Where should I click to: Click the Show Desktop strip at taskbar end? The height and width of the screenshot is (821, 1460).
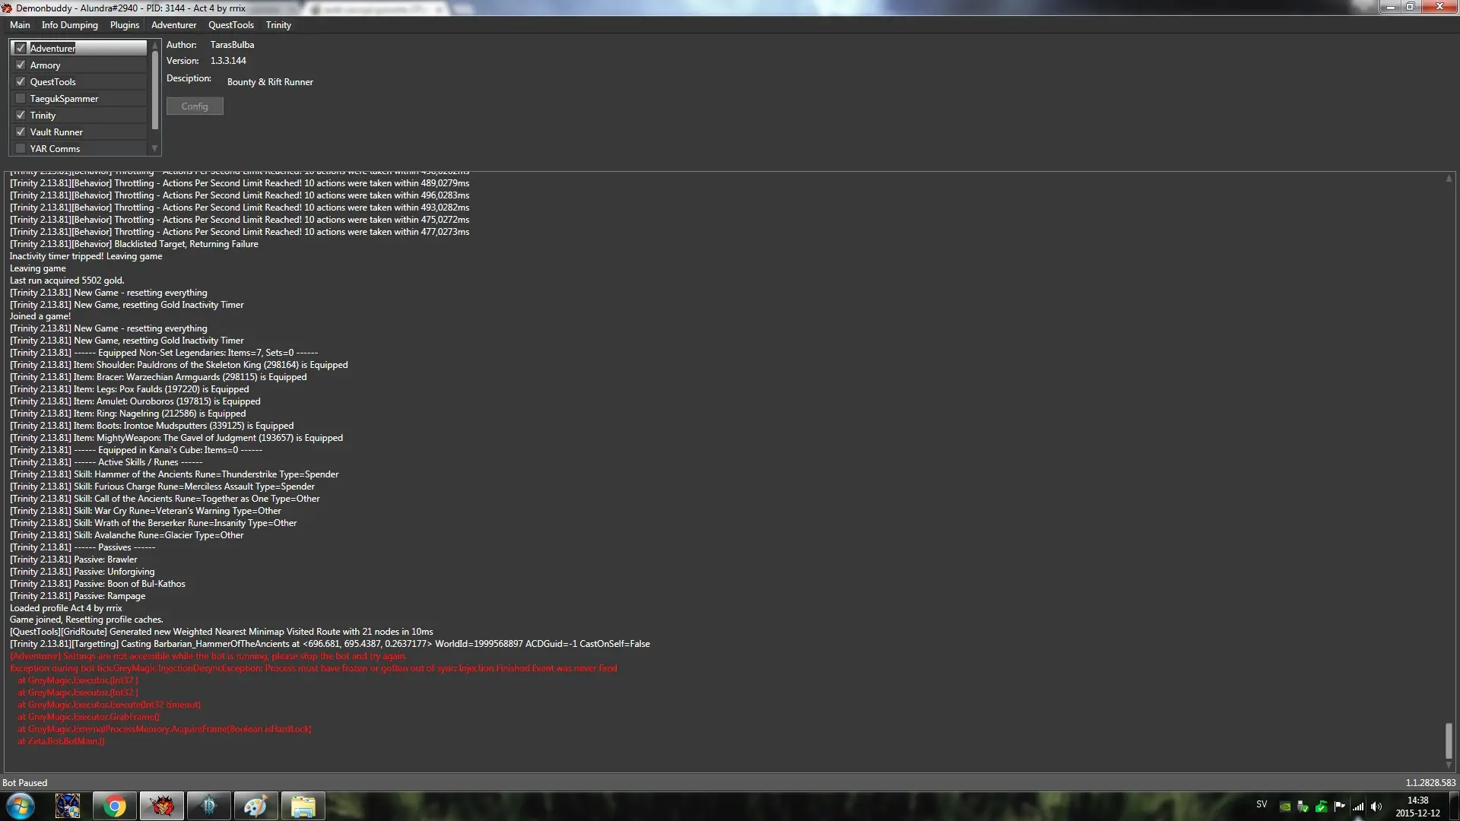(1455, 806)
